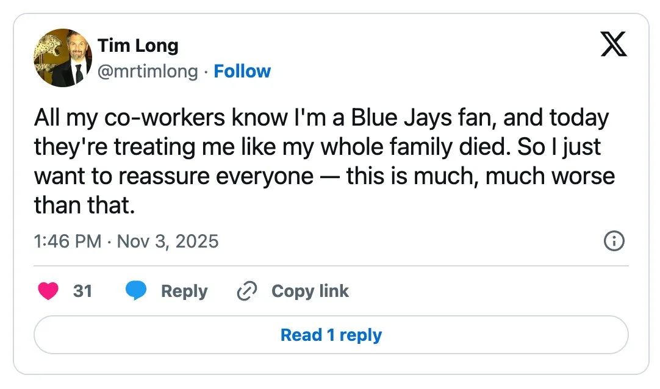Open the tweet info circle icon
This screenshot has height=389, width=660.
point(614,242)
